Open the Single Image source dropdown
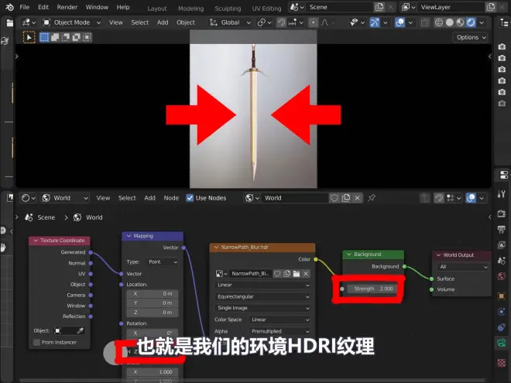This screenshot has width=511, height=383. [262, 308]
